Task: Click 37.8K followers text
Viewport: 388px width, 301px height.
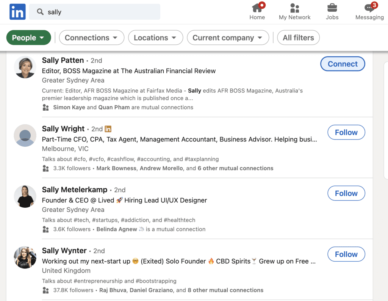Action: click(73, 290)
